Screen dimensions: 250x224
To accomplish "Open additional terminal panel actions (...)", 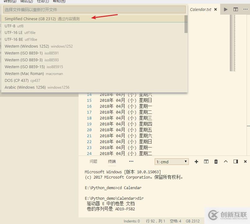I will 131,161.
